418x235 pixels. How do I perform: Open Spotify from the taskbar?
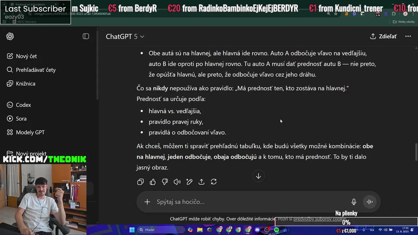(276, 230)
